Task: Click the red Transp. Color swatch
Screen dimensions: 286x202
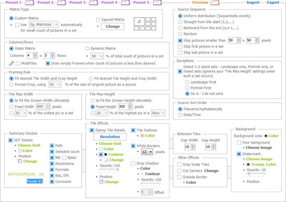Action: (x=248, y=165)
